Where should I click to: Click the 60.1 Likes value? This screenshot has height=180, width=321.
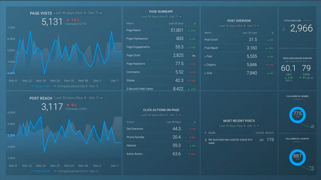pos(288,68)
